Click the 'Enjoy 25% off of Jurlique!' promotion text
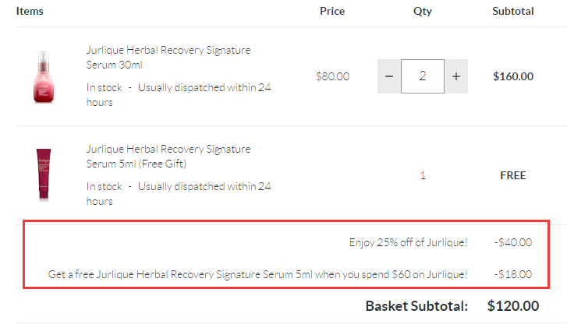 (x=408, y=242)
